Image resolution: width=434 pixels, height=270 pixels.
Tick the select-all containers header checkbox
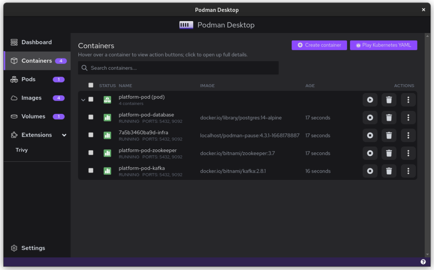[91, 85]
